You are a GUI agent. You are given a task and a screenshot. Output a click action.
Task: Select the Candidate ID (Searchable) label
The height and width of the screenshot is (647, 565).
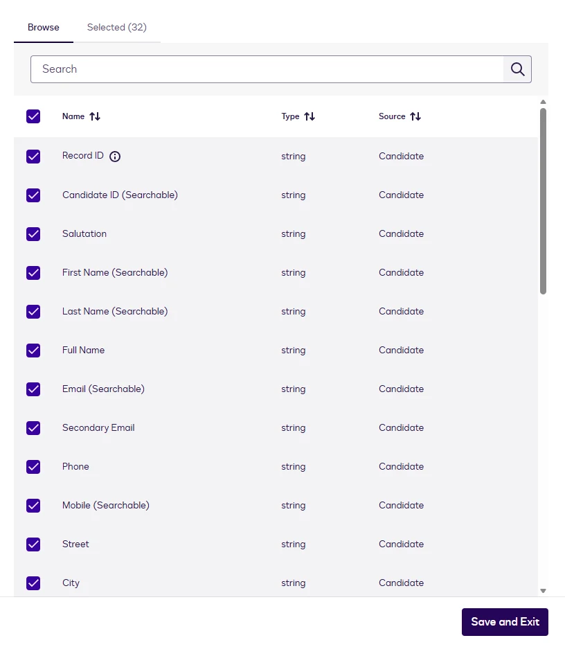coord(120,195)
